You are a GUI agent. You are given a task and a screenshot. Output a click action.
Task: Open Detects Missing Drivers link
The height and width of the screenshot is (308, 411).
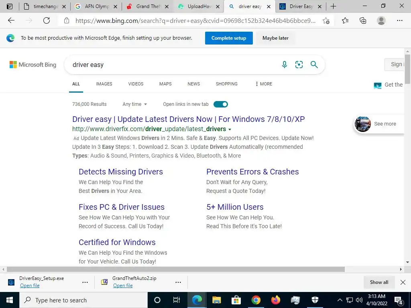click(121, 172)
